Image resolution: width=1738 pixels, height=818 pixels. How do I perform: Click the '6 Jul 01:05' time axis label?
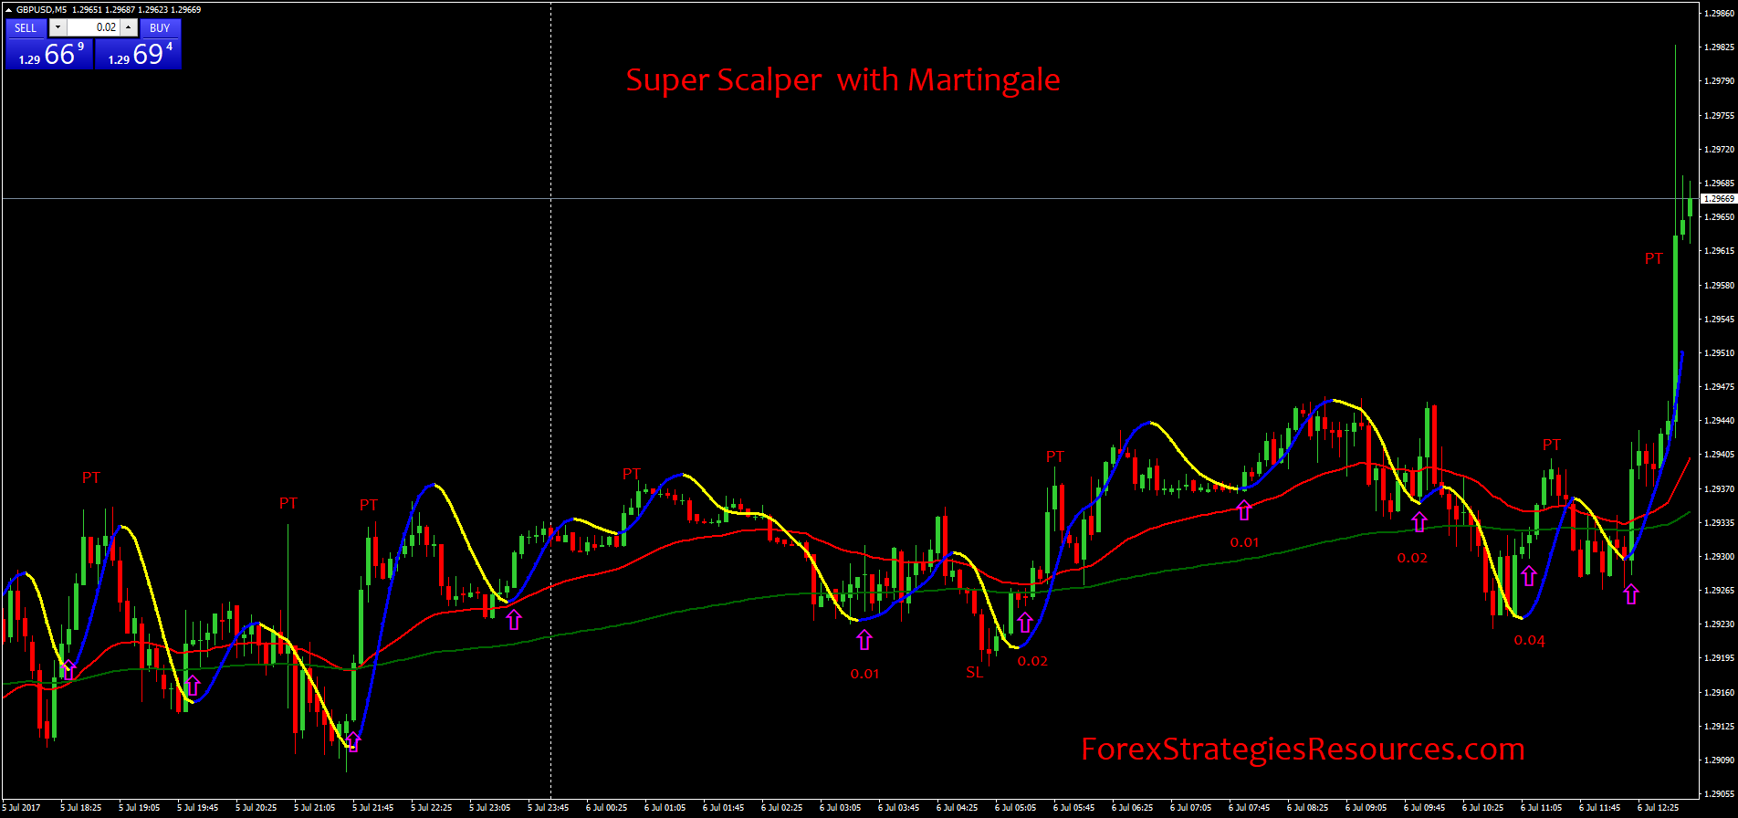click(x=665, y=808)
